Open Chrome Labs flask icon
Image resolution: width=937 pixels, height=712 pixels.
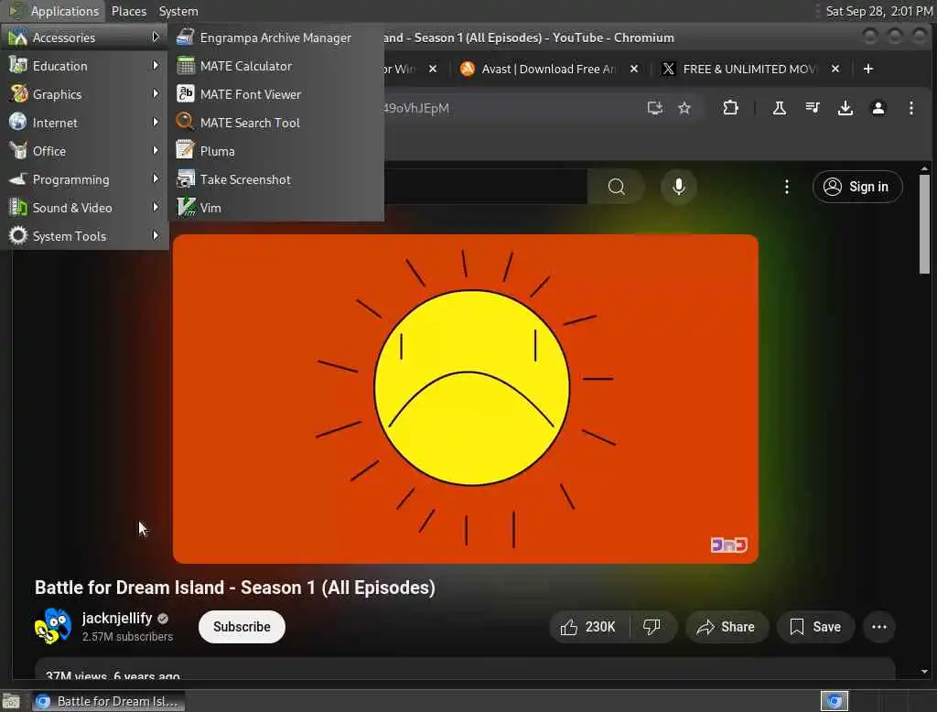tap(780, 108)
